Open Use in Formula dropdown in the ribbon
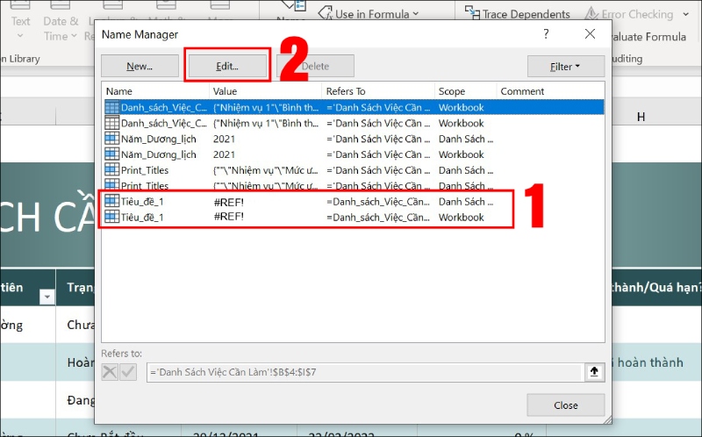The height and width of the screenshot is (437, 702). (369, 14)
